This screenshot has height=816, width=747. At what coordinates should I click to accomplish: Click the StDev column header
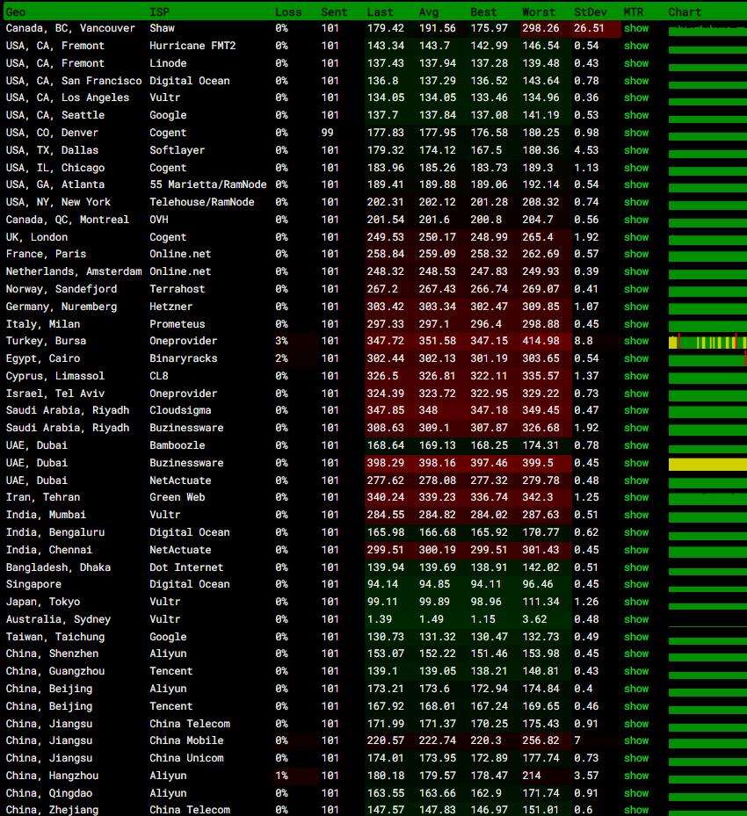[x=591, y=12]
